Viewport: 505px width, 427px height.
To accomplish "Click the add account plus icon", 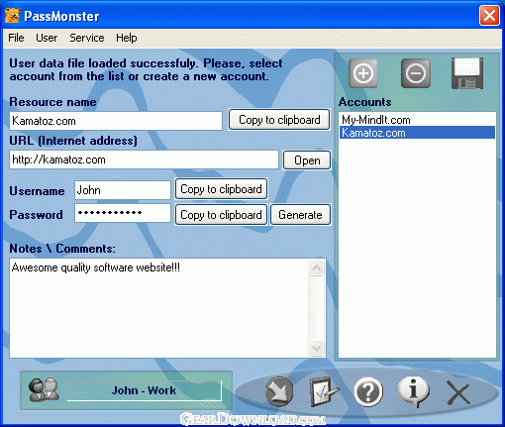I will click(x=363, y=73).
